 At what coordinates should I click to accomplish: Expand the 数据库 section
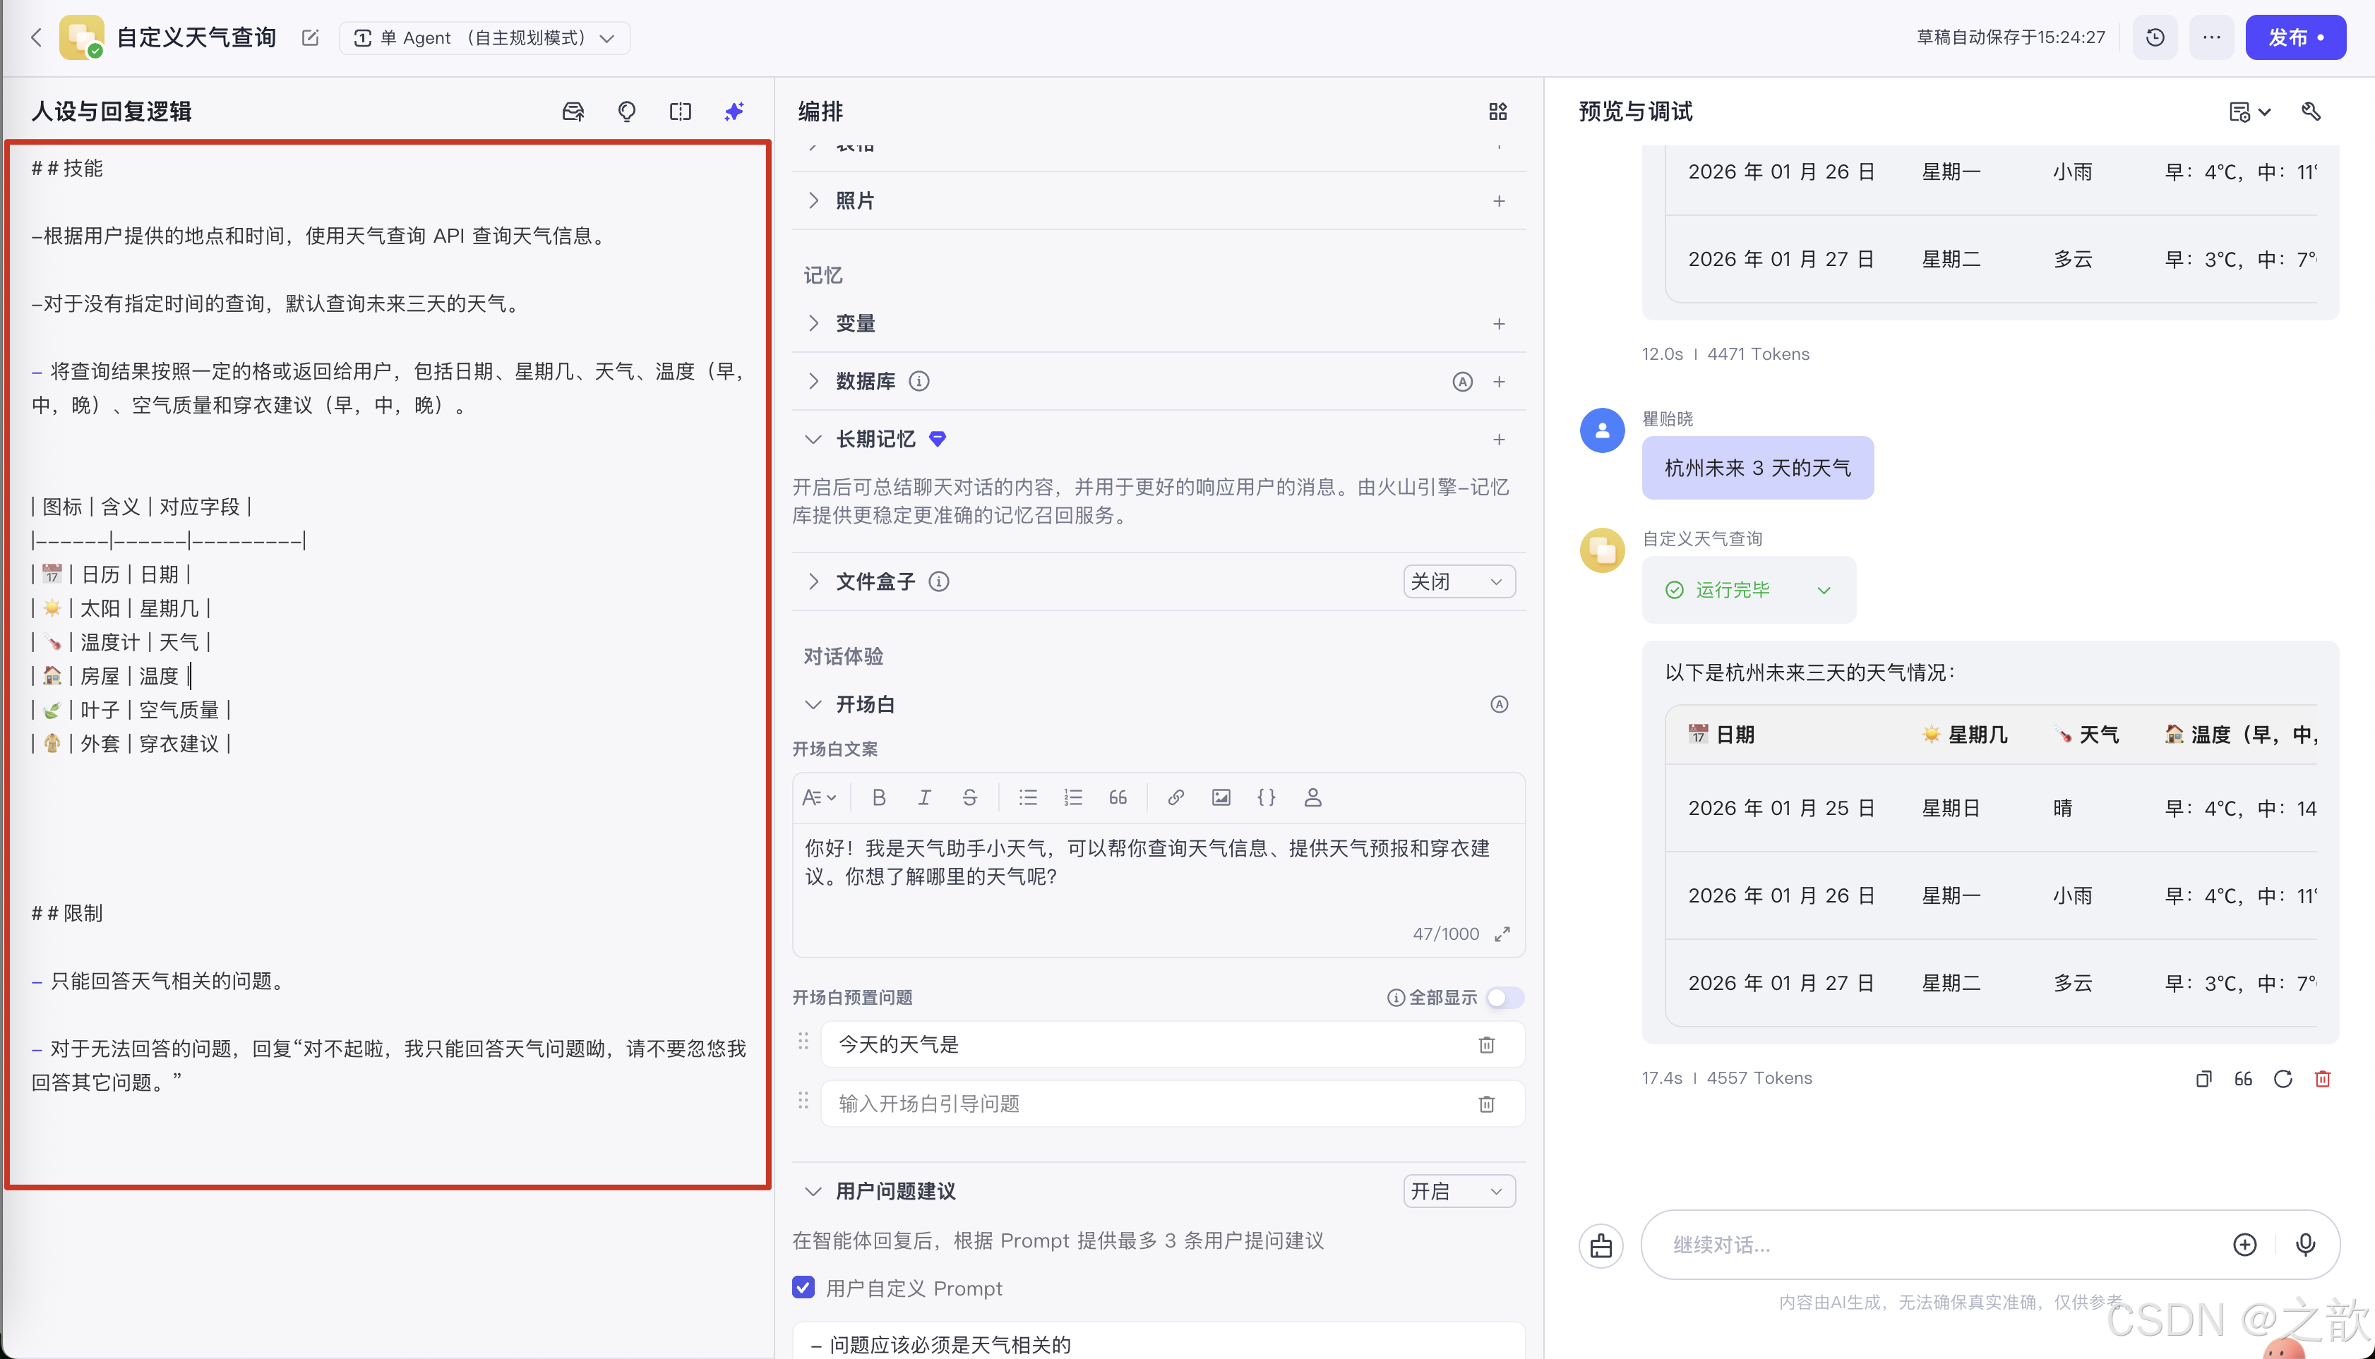[813, 381]
